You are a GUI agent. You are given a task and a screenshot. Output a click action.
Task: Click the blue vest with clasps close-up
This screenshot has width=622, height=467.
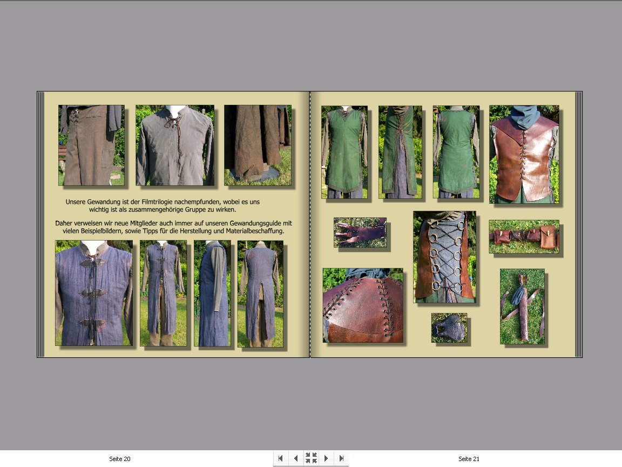[93, 293]
